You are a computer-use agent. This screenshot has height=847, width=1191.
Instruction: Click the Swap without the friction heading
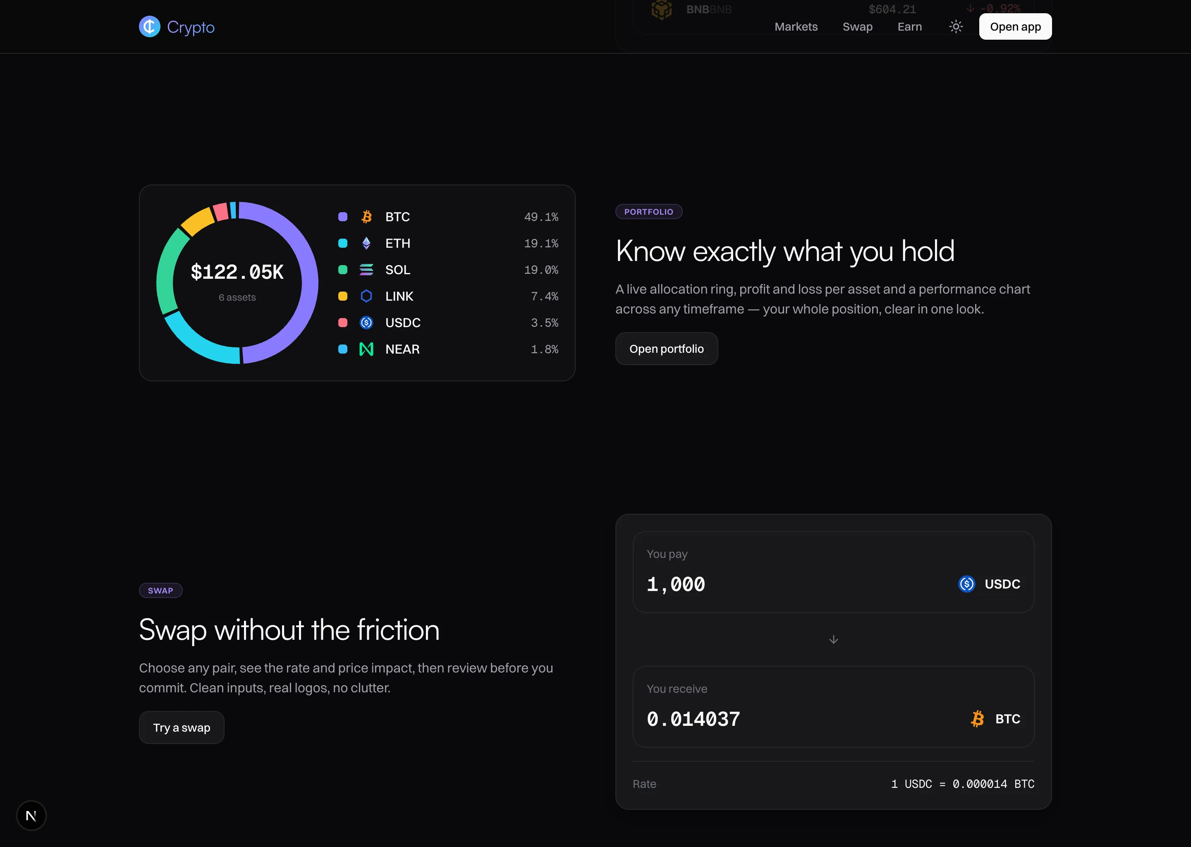pos(289,630)
